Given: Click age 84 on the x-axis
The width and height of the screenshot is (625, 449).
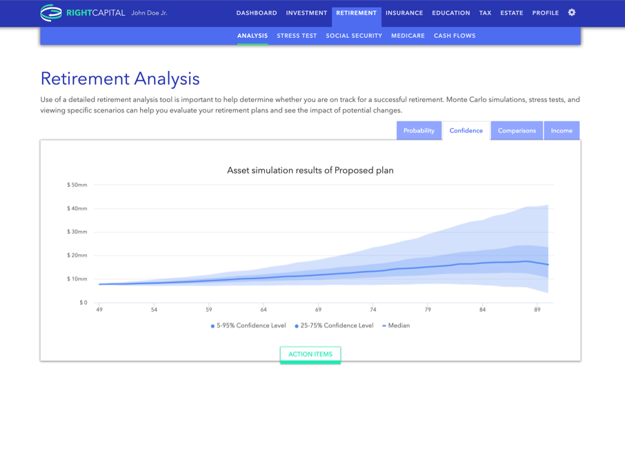Looking at the screenshot, I should click(x=482, y=310).
